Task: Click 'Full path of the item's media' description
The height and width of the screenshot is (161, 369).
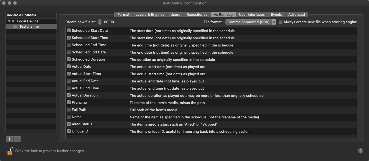Action: 153,110
